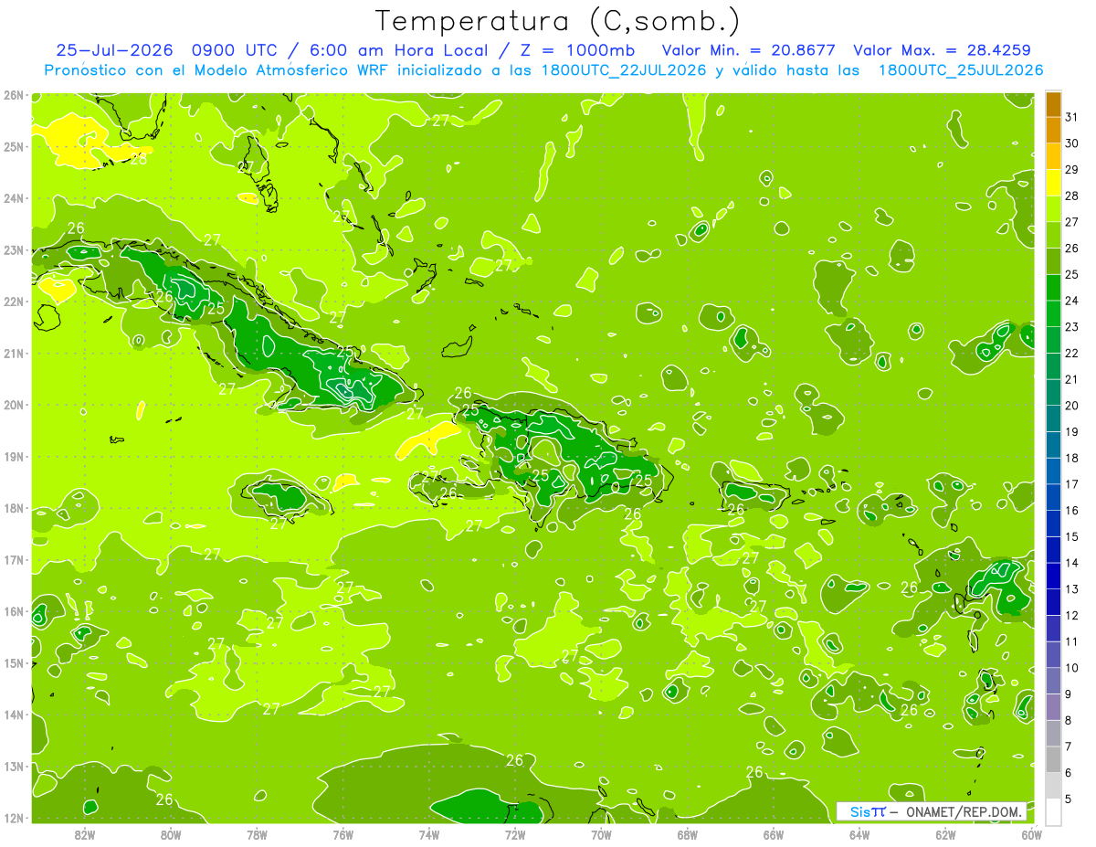The width and height of the screenshot is (1096, 847).
Task: Click color scale label "30"
Action: [x=1072, y=143]
